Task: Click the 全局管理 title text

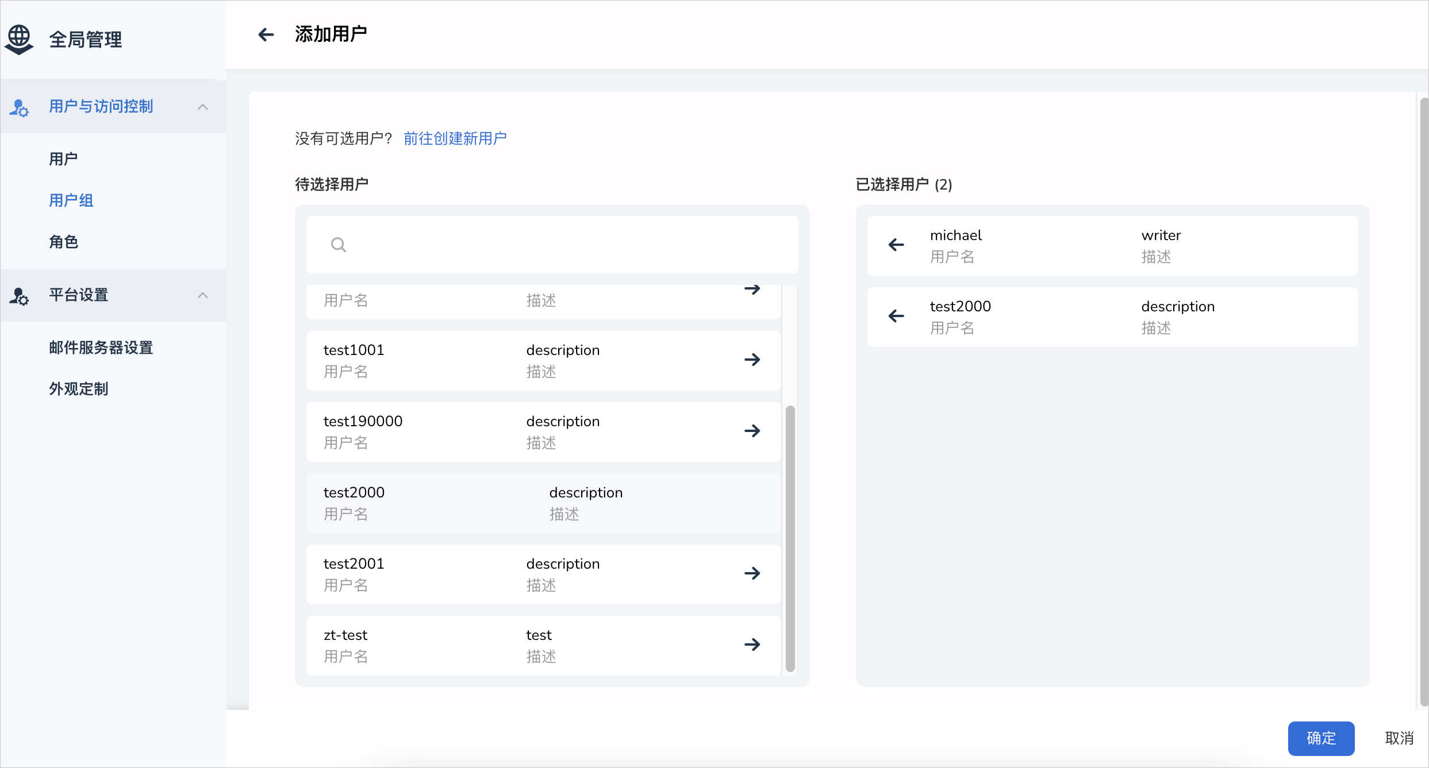Action: tap(86, 40)
